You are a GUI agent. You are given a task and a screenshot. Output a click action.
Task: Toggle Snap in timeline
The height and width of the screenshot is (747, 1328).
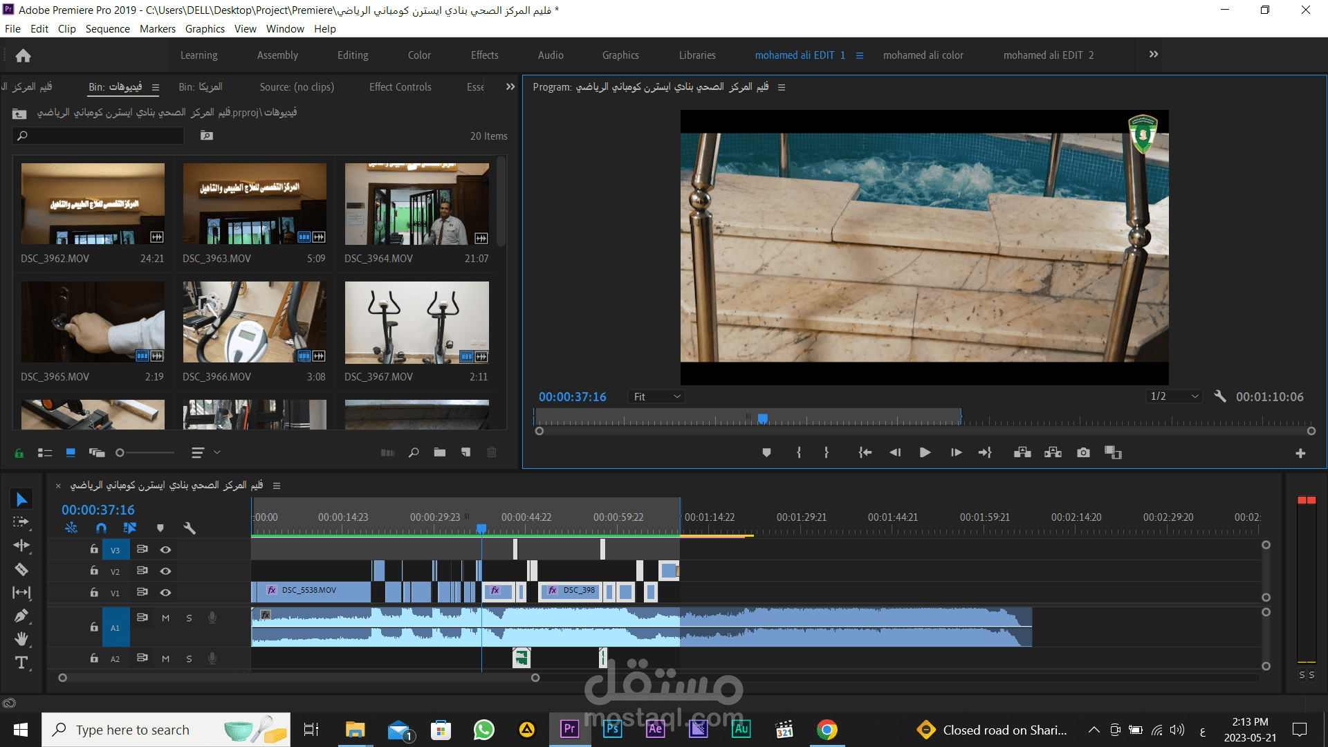[x=101, y=528]
